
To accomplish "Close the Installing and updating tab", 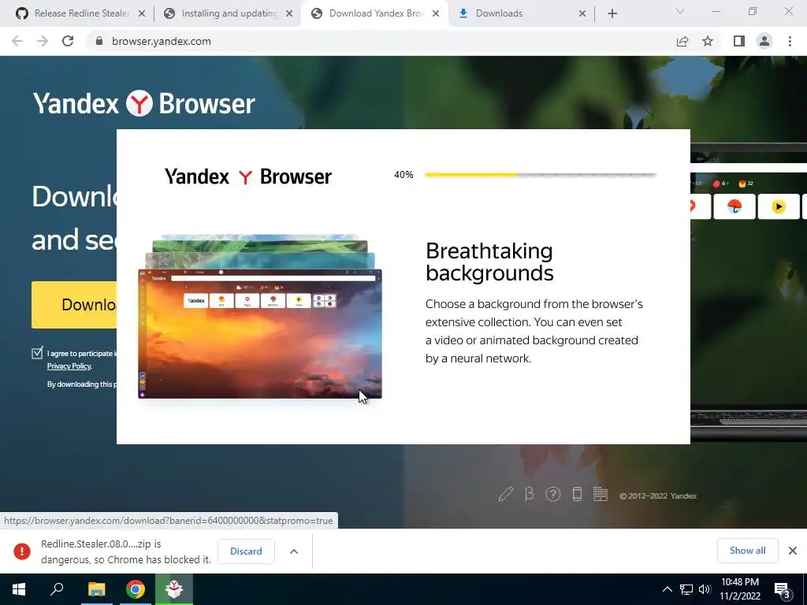I will [289, 13].
